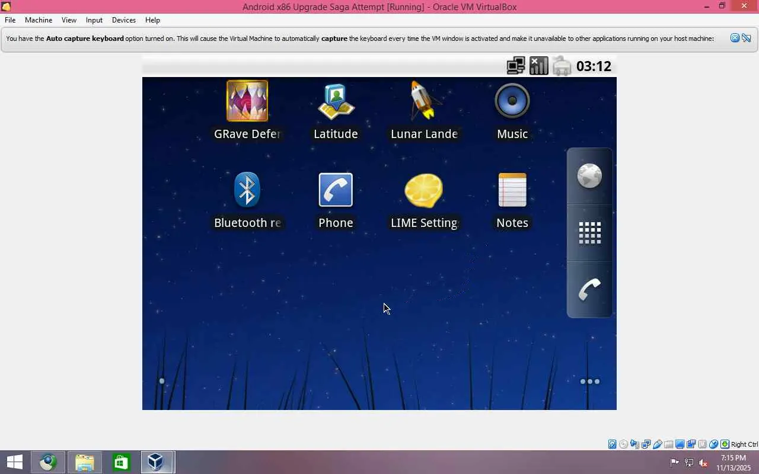This screenshot has height=474, width=759.
Task: Open the taskbar date and time
Action: pos(733,463)
